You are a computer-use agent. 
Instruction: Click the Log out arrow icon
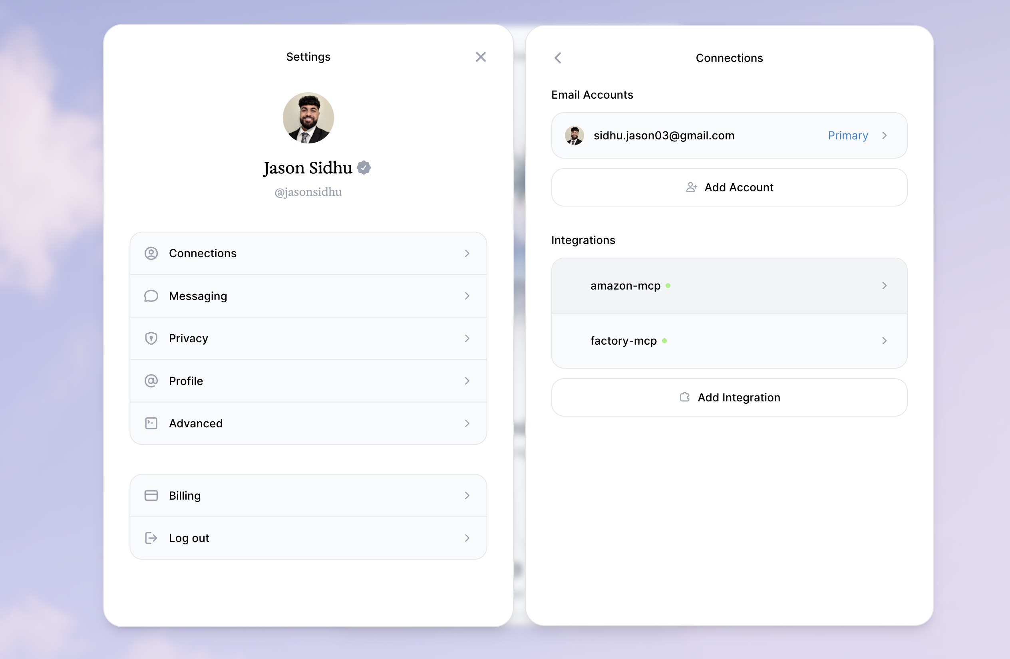151,538
